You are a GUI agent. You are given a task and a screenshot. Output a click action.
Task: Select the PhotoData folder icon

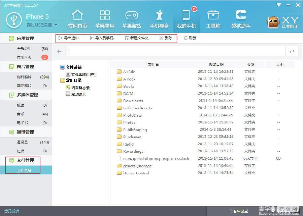pyautogui.click(x=119, y=115)
